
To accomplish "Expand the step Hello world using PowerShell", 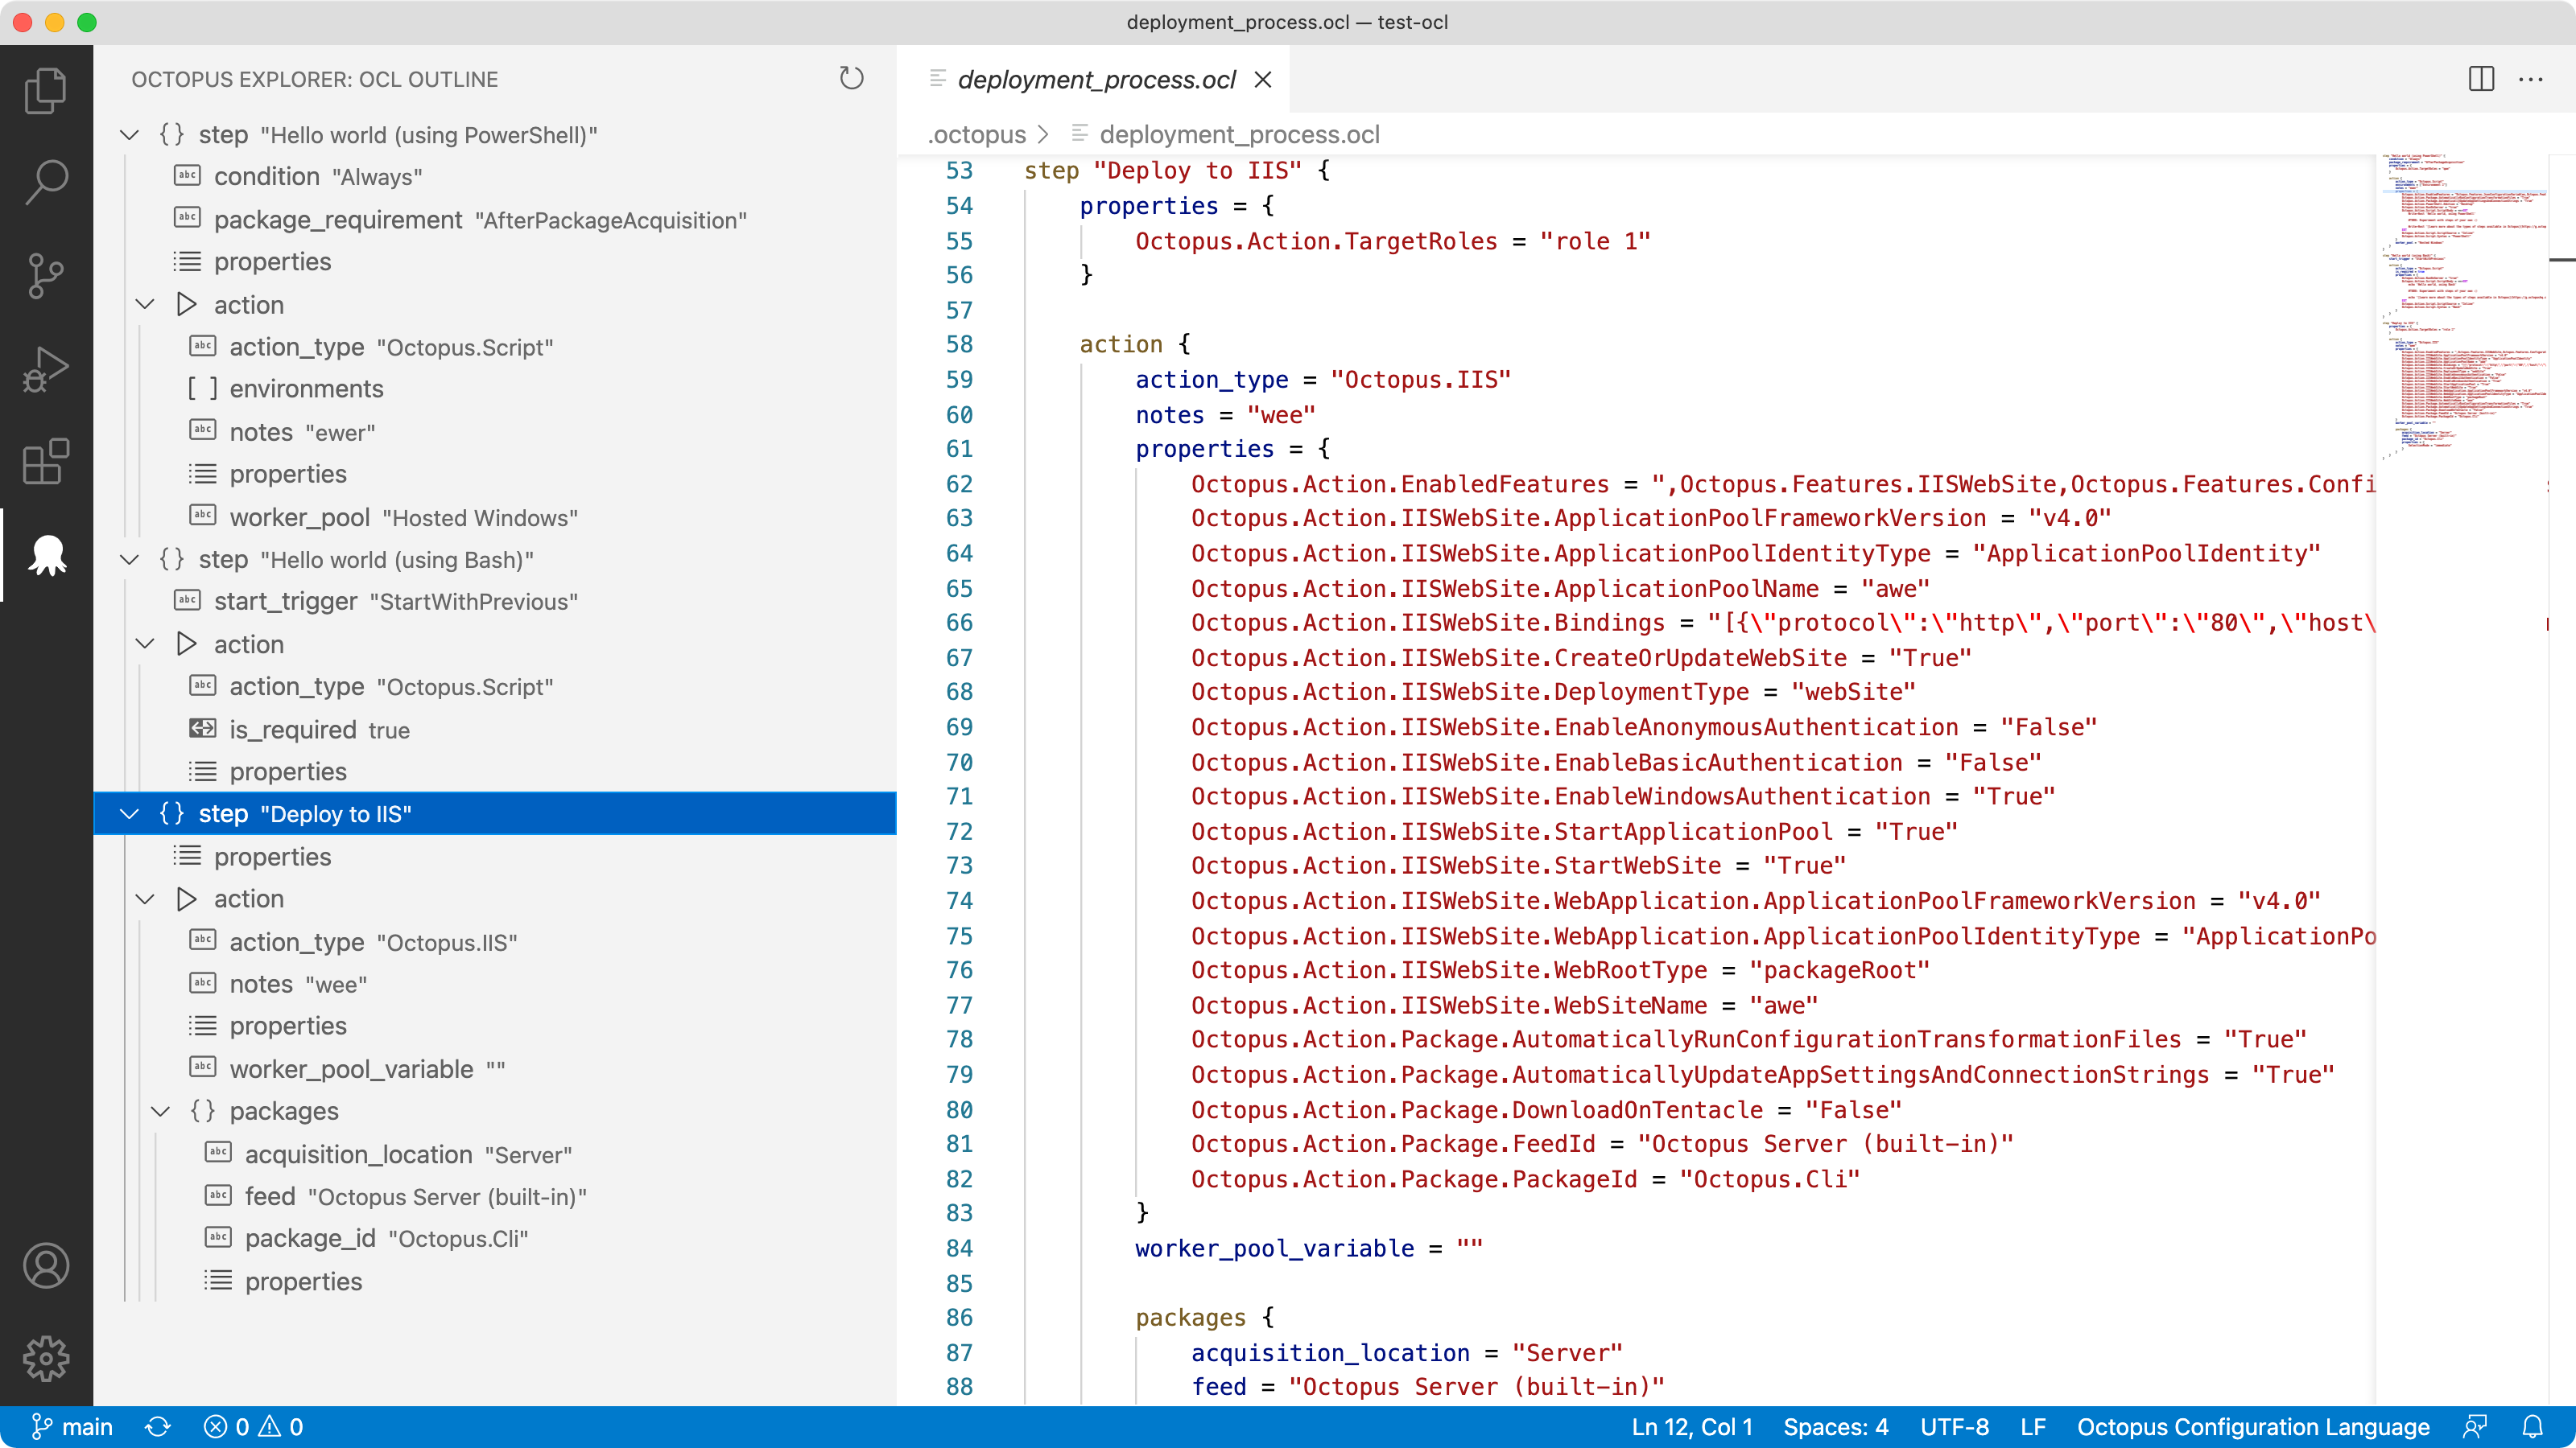I will [124, 134].
